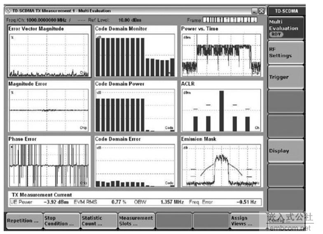The image size is (323, 234).
Task: Open the Code Domain Power chart
Action: [x=136, y=106]
